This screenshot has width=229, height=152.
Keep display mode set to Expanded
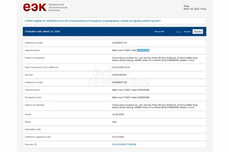pos(198,31)
